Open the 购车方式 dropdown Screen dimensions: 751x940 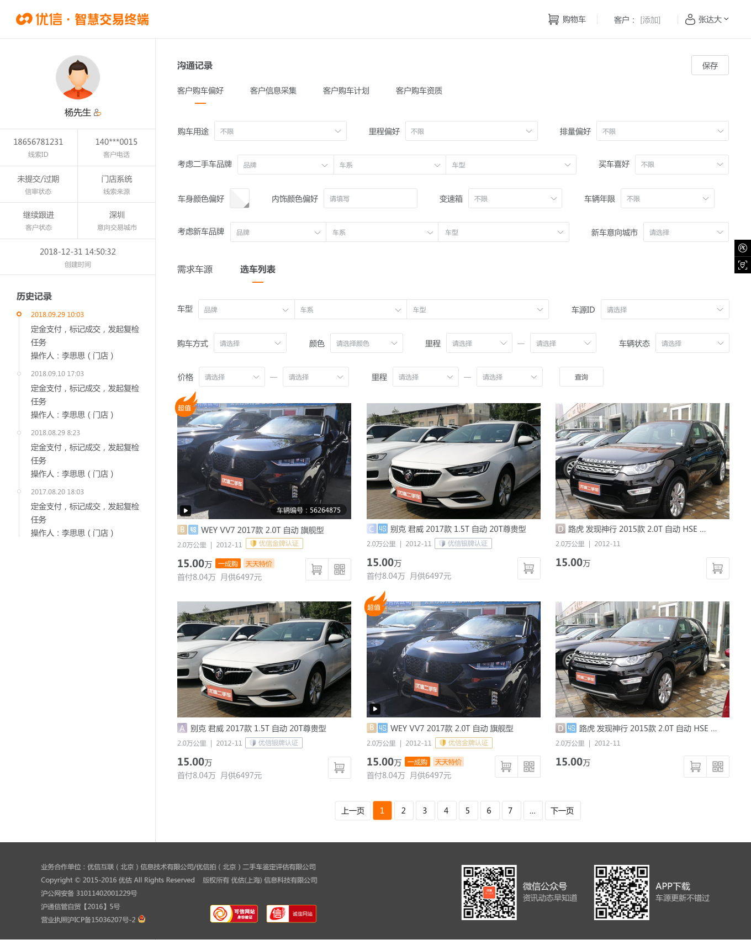[x=250, y=344]
